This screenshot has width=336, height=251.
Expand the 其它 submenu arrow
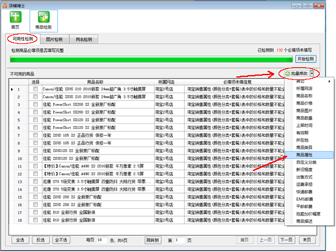pos(329,81)
